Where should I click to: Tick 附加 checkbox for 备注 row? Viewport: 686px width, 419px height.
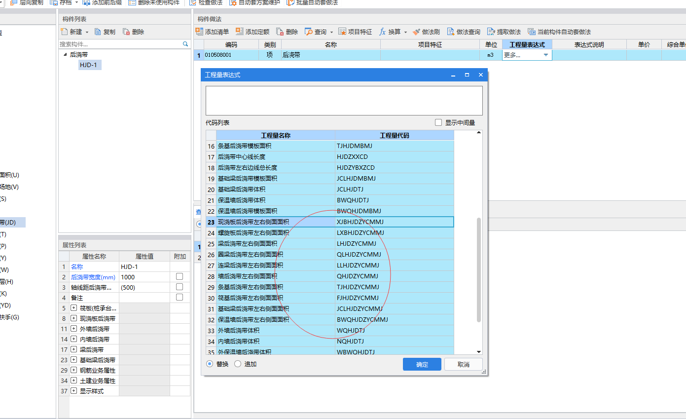point(180,297)
